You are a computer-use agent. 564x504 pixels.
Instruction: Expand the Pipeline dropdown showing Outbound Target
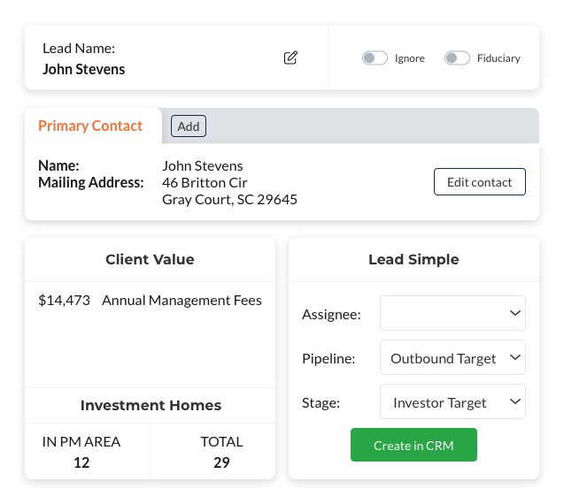[x=452, y=358]
